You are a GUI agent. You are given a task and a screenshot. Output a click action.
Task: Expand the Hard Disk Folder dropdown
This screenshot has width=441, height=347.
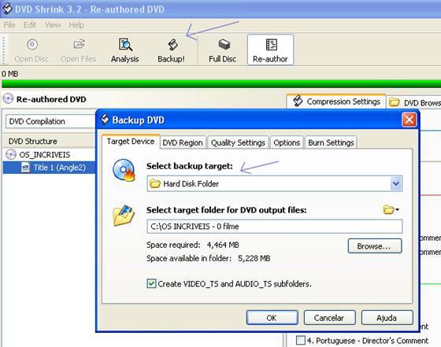[396, 184]
